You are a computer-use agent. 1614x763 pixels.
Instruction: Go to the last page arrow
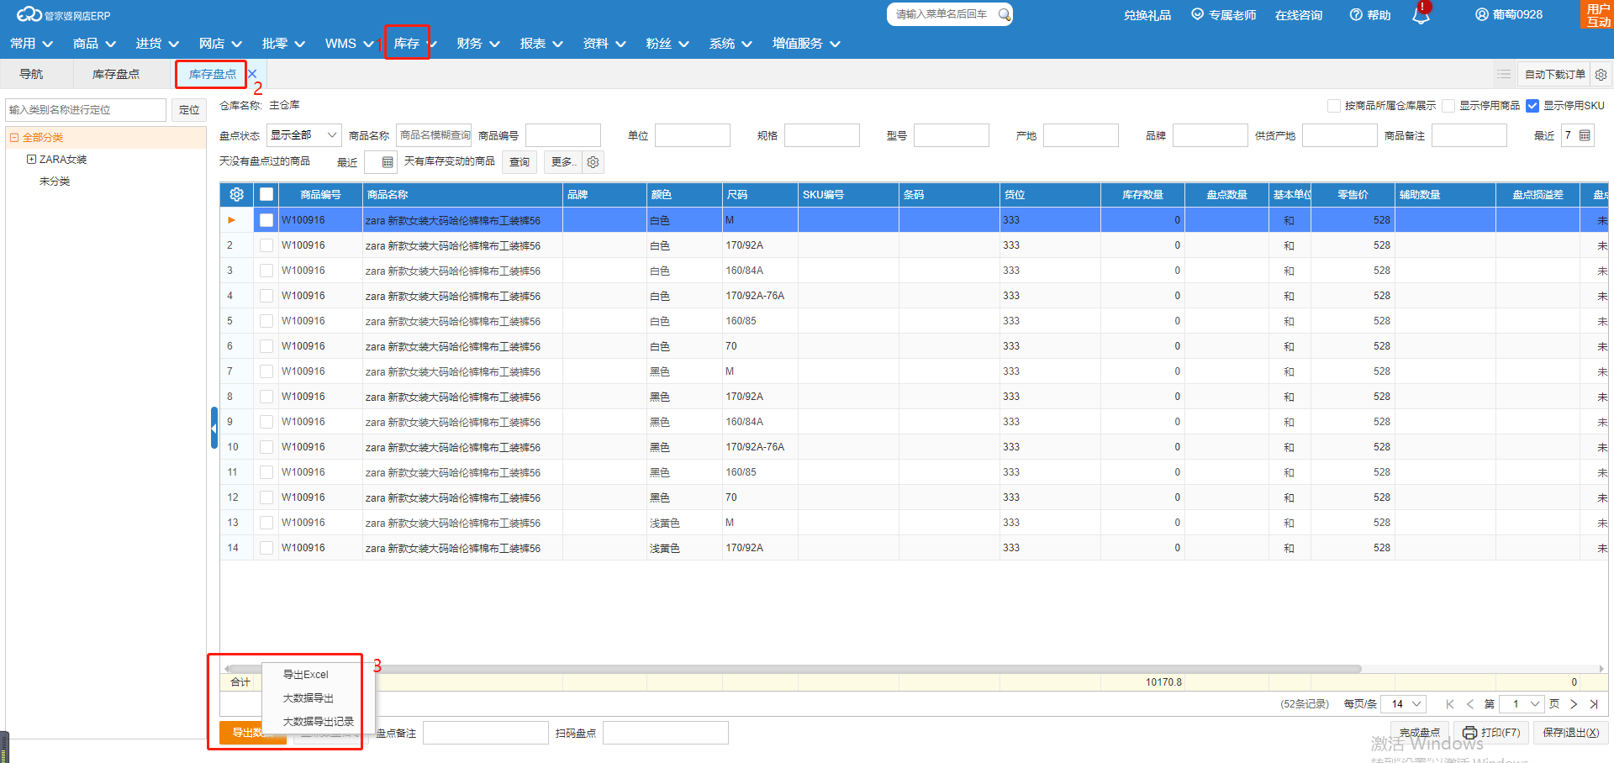click(x=1594, y=704)
